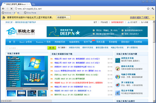Open hot search 番茄花园XP系统

click(102, 48)
